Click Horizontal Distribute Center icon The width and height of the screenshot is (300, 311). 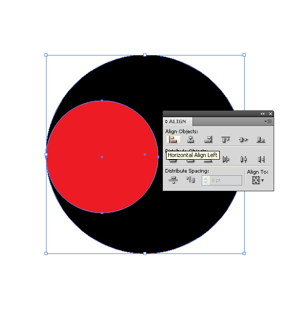click(244, 159)
